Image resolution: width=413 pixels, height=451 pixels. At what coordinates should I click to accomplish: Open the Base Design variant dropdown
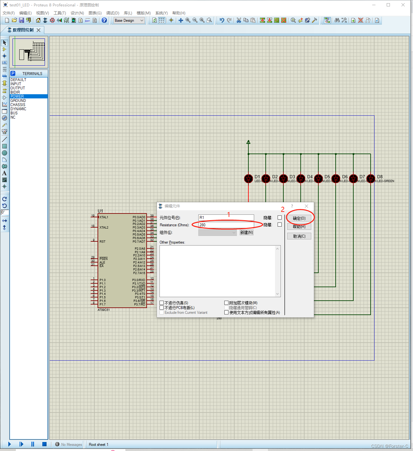click(129, 21)
